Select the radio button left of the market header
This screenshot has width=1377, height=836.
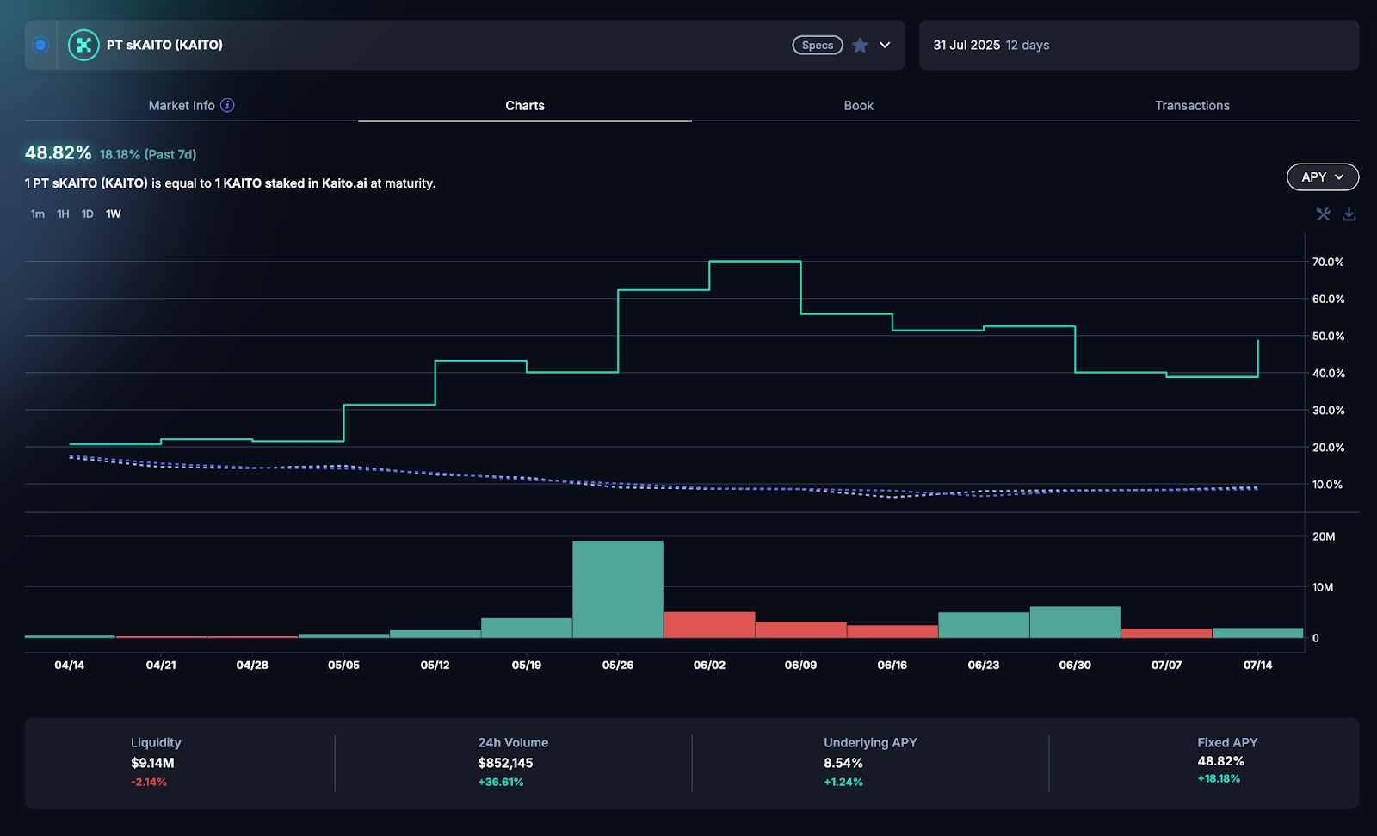[40, 45]
